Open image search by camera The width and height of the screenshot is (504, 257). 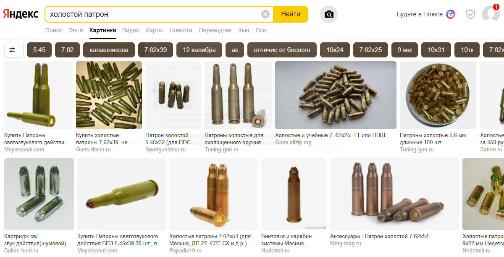(329, 14)
